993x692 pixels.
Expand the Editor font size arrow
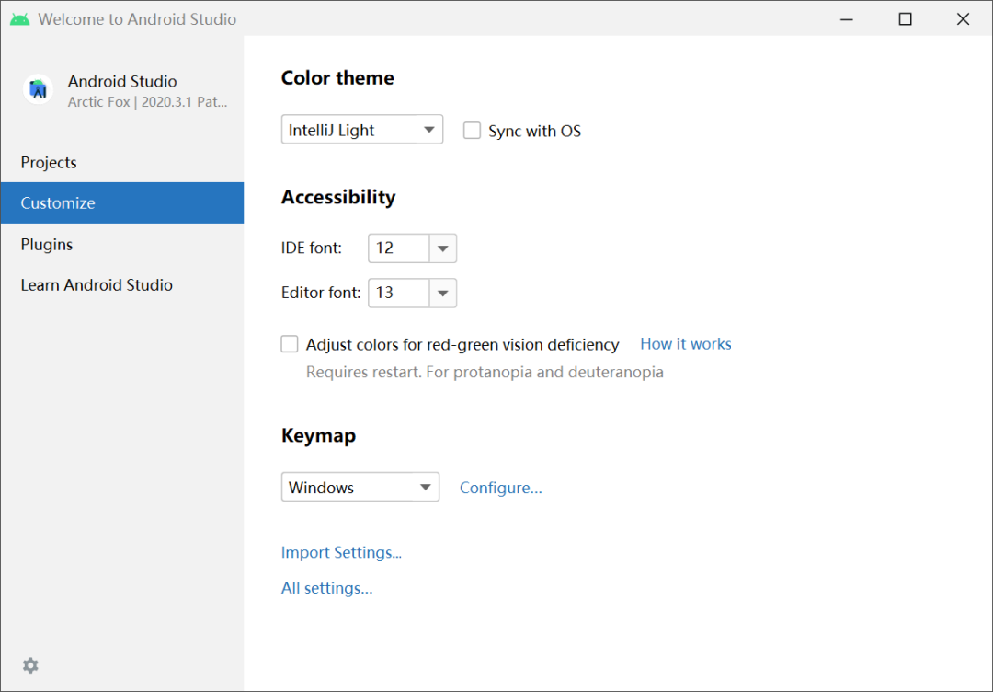point(442,293)
